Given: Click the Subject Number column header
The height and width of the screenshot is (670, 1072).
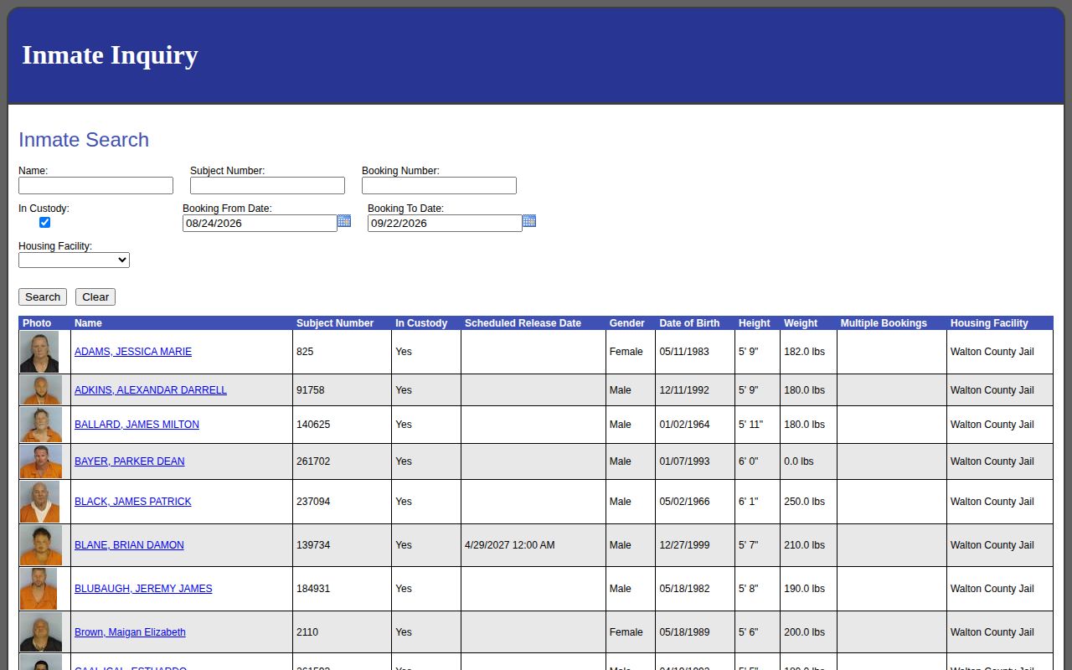Looking at the screenshot, I should pyautogui.click(x=335, y=323).
